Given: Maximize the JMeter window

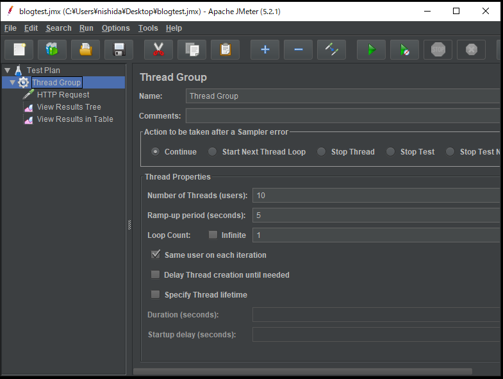Looking at the screenshot, I should [456, 12].
